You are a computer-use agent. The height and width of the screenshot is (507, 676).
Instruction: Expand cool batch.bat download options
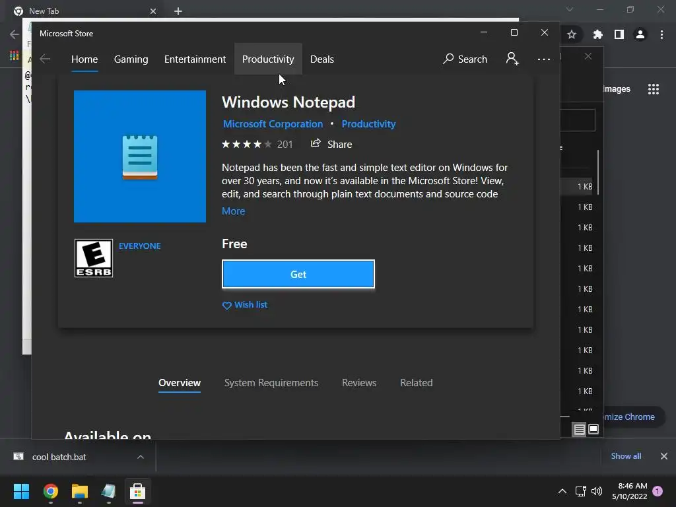pyautogui.click(x=141, y=457)
